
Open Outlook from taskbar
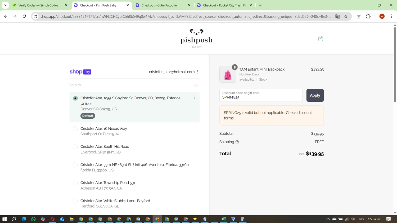[62, 219]
